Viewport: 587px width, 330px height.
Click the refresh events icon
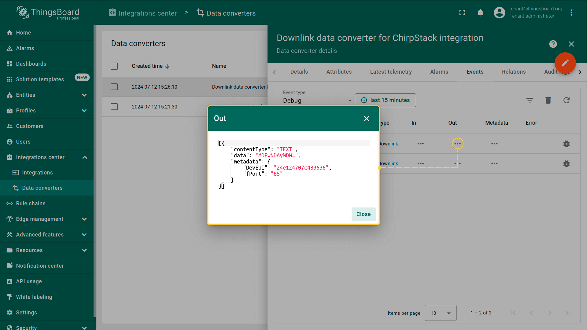point(566,100)
